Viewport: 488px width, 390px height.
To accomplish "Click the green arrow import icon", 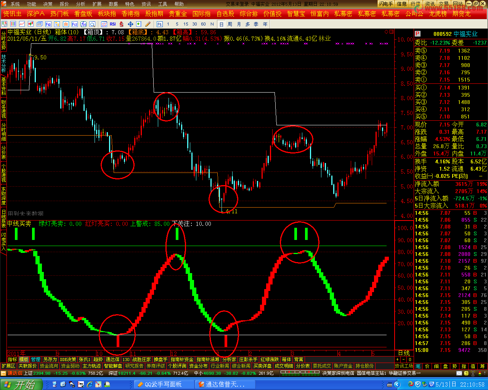I will click(139, 24).
